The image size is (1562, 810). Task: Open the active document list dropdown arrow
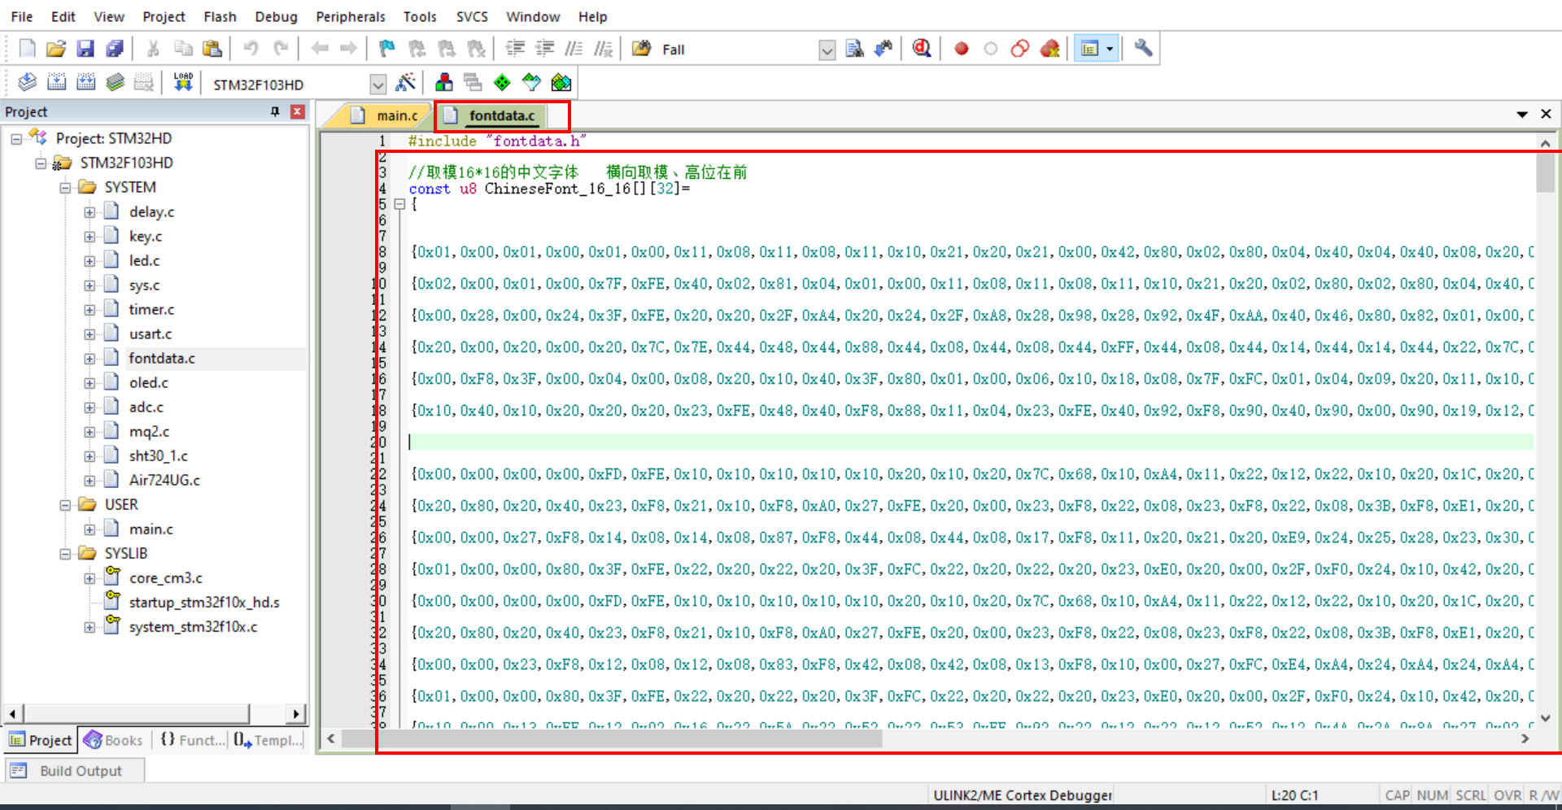[x=1521, y=115]
